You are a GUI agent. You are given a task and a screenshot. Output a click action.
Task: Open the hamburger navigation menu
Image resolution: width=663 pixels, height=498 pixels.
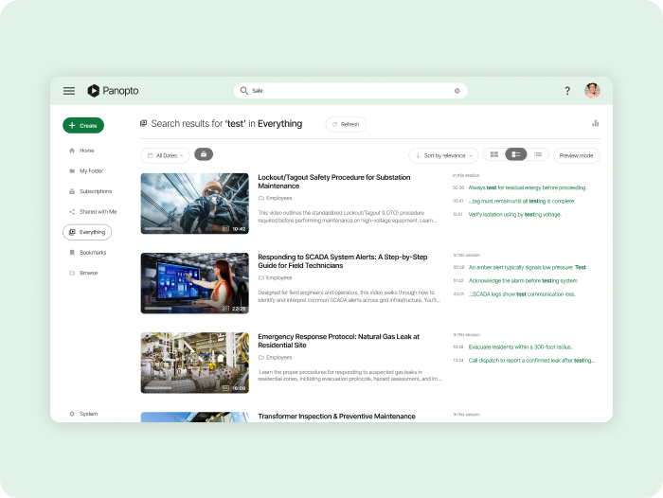point(69,91)
